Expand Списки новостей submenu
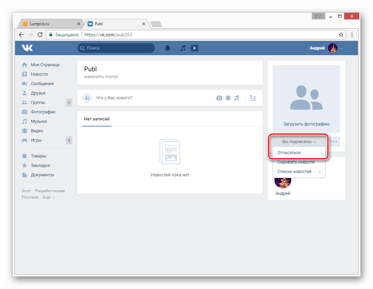373x289 pixels. (x=299, y=171)
